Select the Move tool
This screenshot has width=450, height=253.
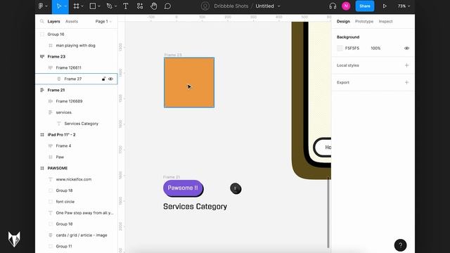click(x=59, y=6)
